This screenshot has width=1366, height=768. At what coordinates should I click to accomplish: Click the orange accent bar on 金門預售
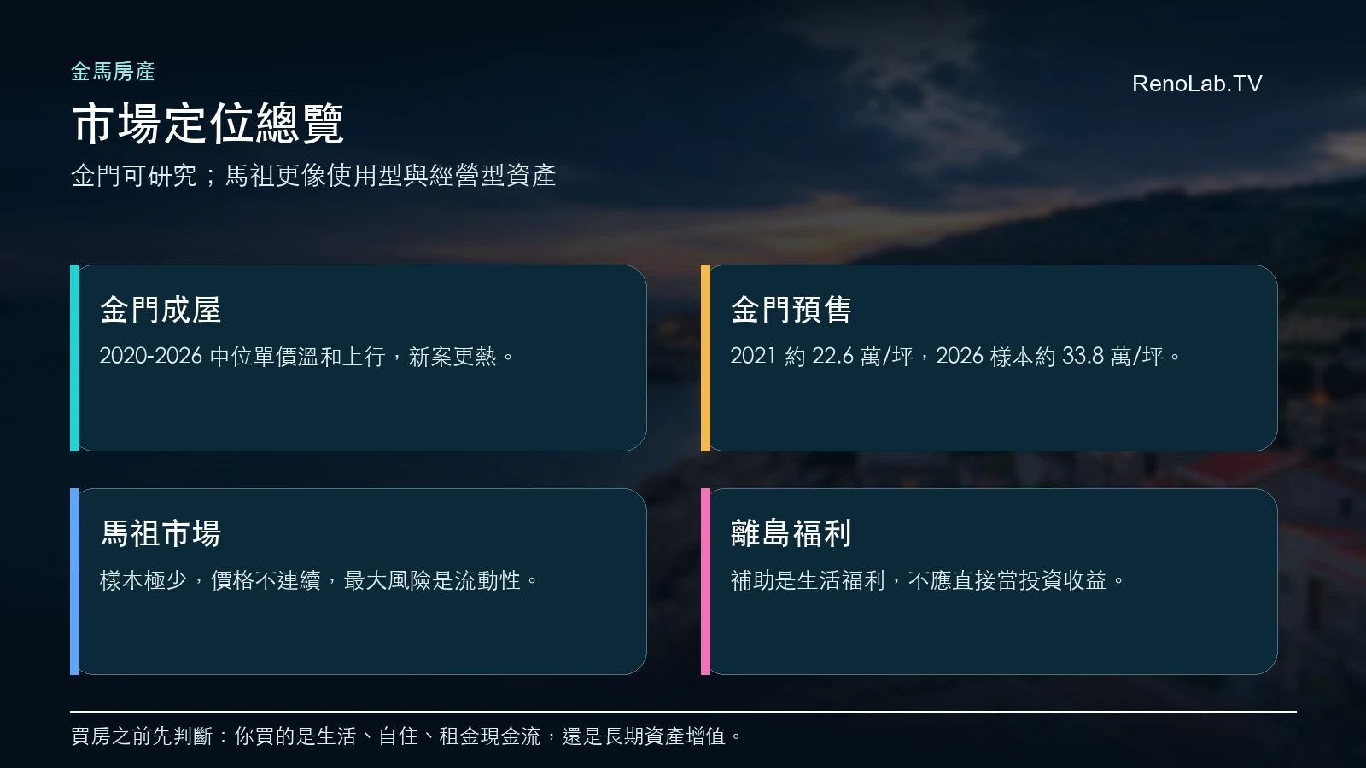pos(705,358)
